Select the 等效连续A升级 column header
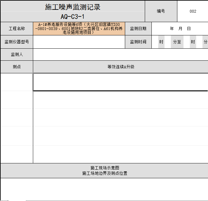Viewport: 208px width, 201px height. (121, 67)
